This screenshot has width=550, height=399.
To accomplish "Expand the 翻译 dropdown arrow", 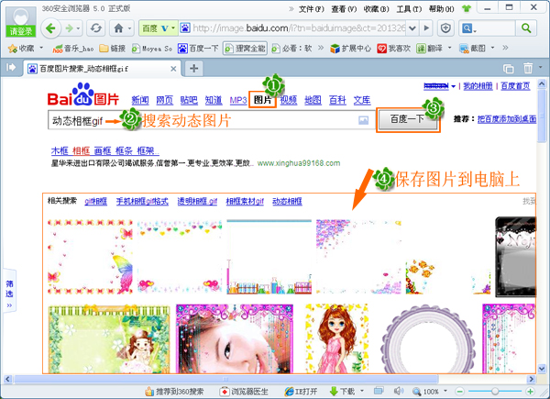I will (x=450, y=48).
